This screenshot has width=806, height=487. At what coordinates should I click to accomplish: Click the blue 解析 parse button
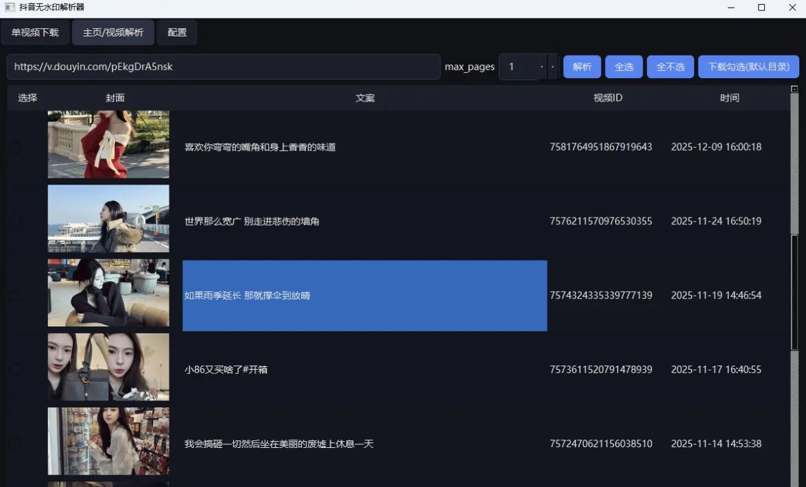click(x=582, y=67)
